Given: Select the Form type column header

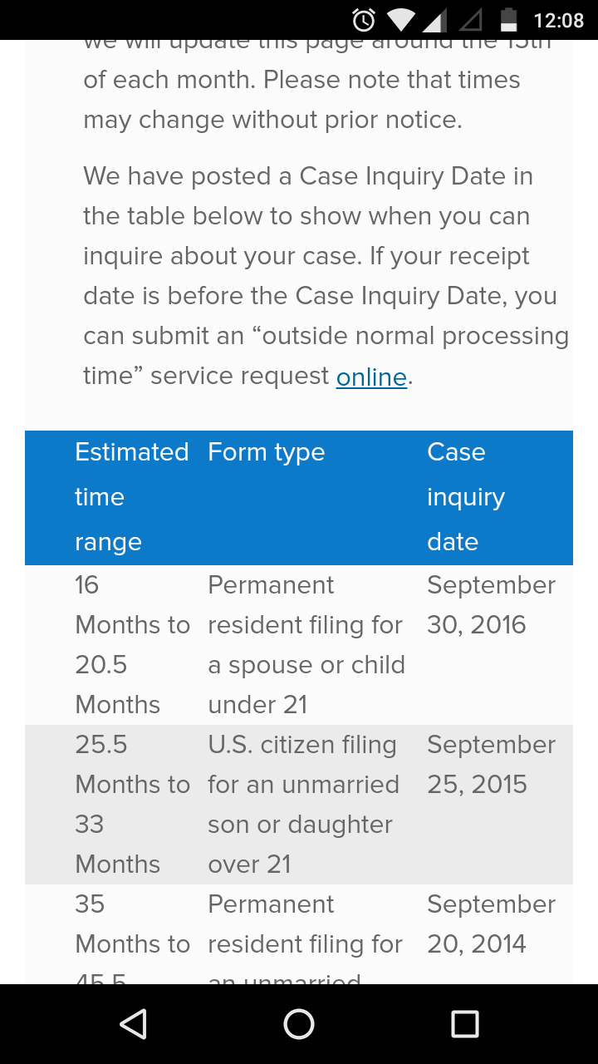Looking at the screenshot, I should click(267, 452).
